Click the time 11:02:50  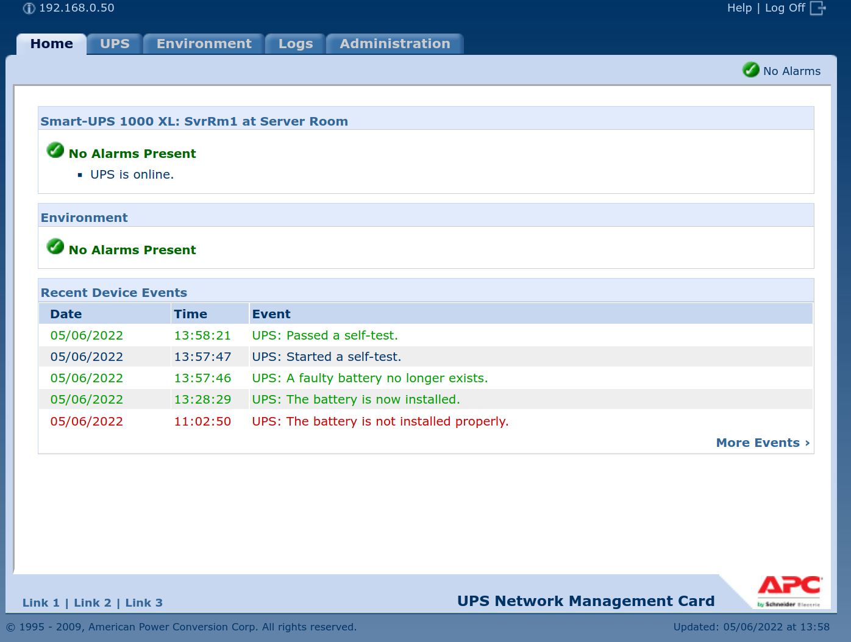[202, 421]
